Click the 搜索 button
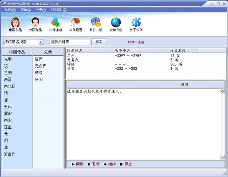 [99, 42]
